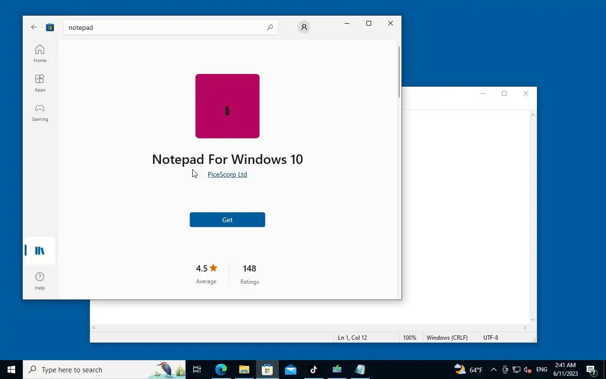This screenshot has height=379, width=606.
Task: Open the notification center icon
Action: [591, 370]
